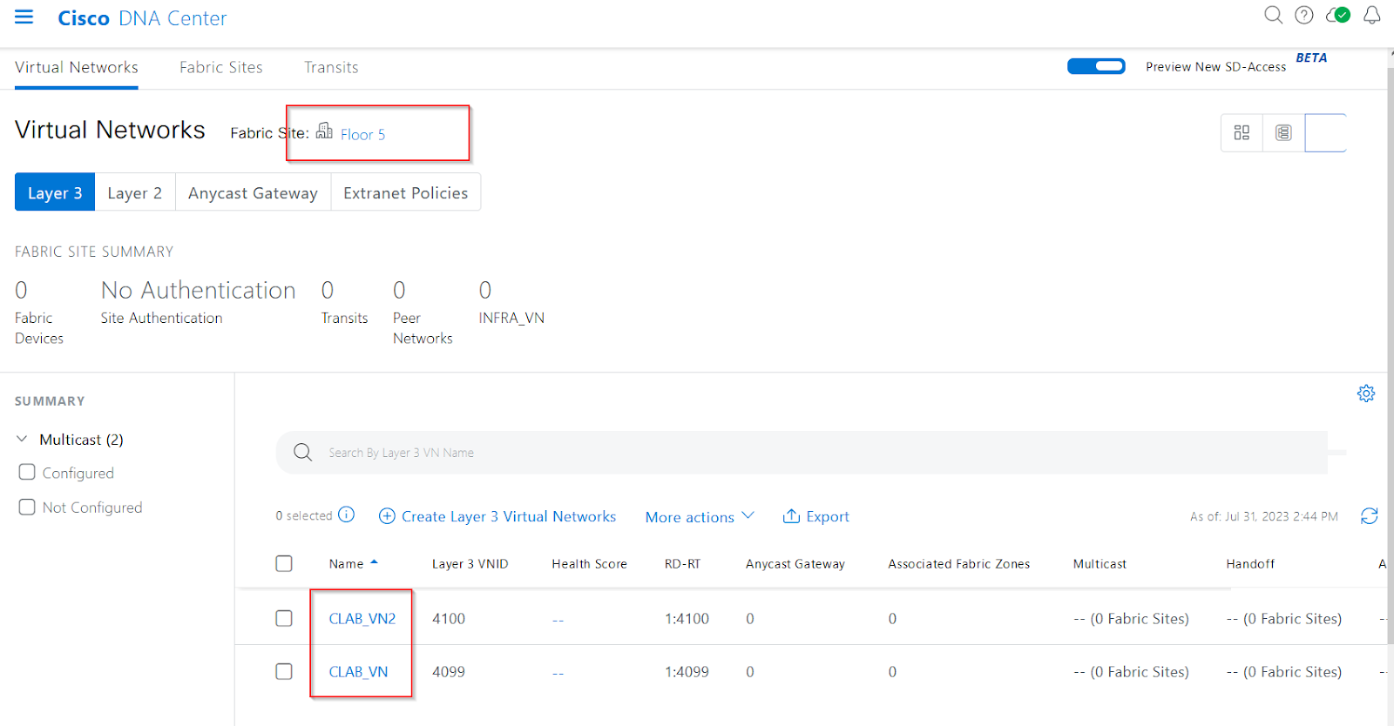The width and height of the screenshot is (1394, 726).
Task: Sort by Name column header
Action: [353, 563]
